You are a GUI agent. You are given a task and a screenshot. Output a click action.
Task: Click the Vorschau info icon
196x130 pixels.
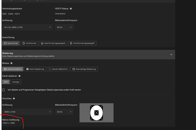click(x=14, y=98)
